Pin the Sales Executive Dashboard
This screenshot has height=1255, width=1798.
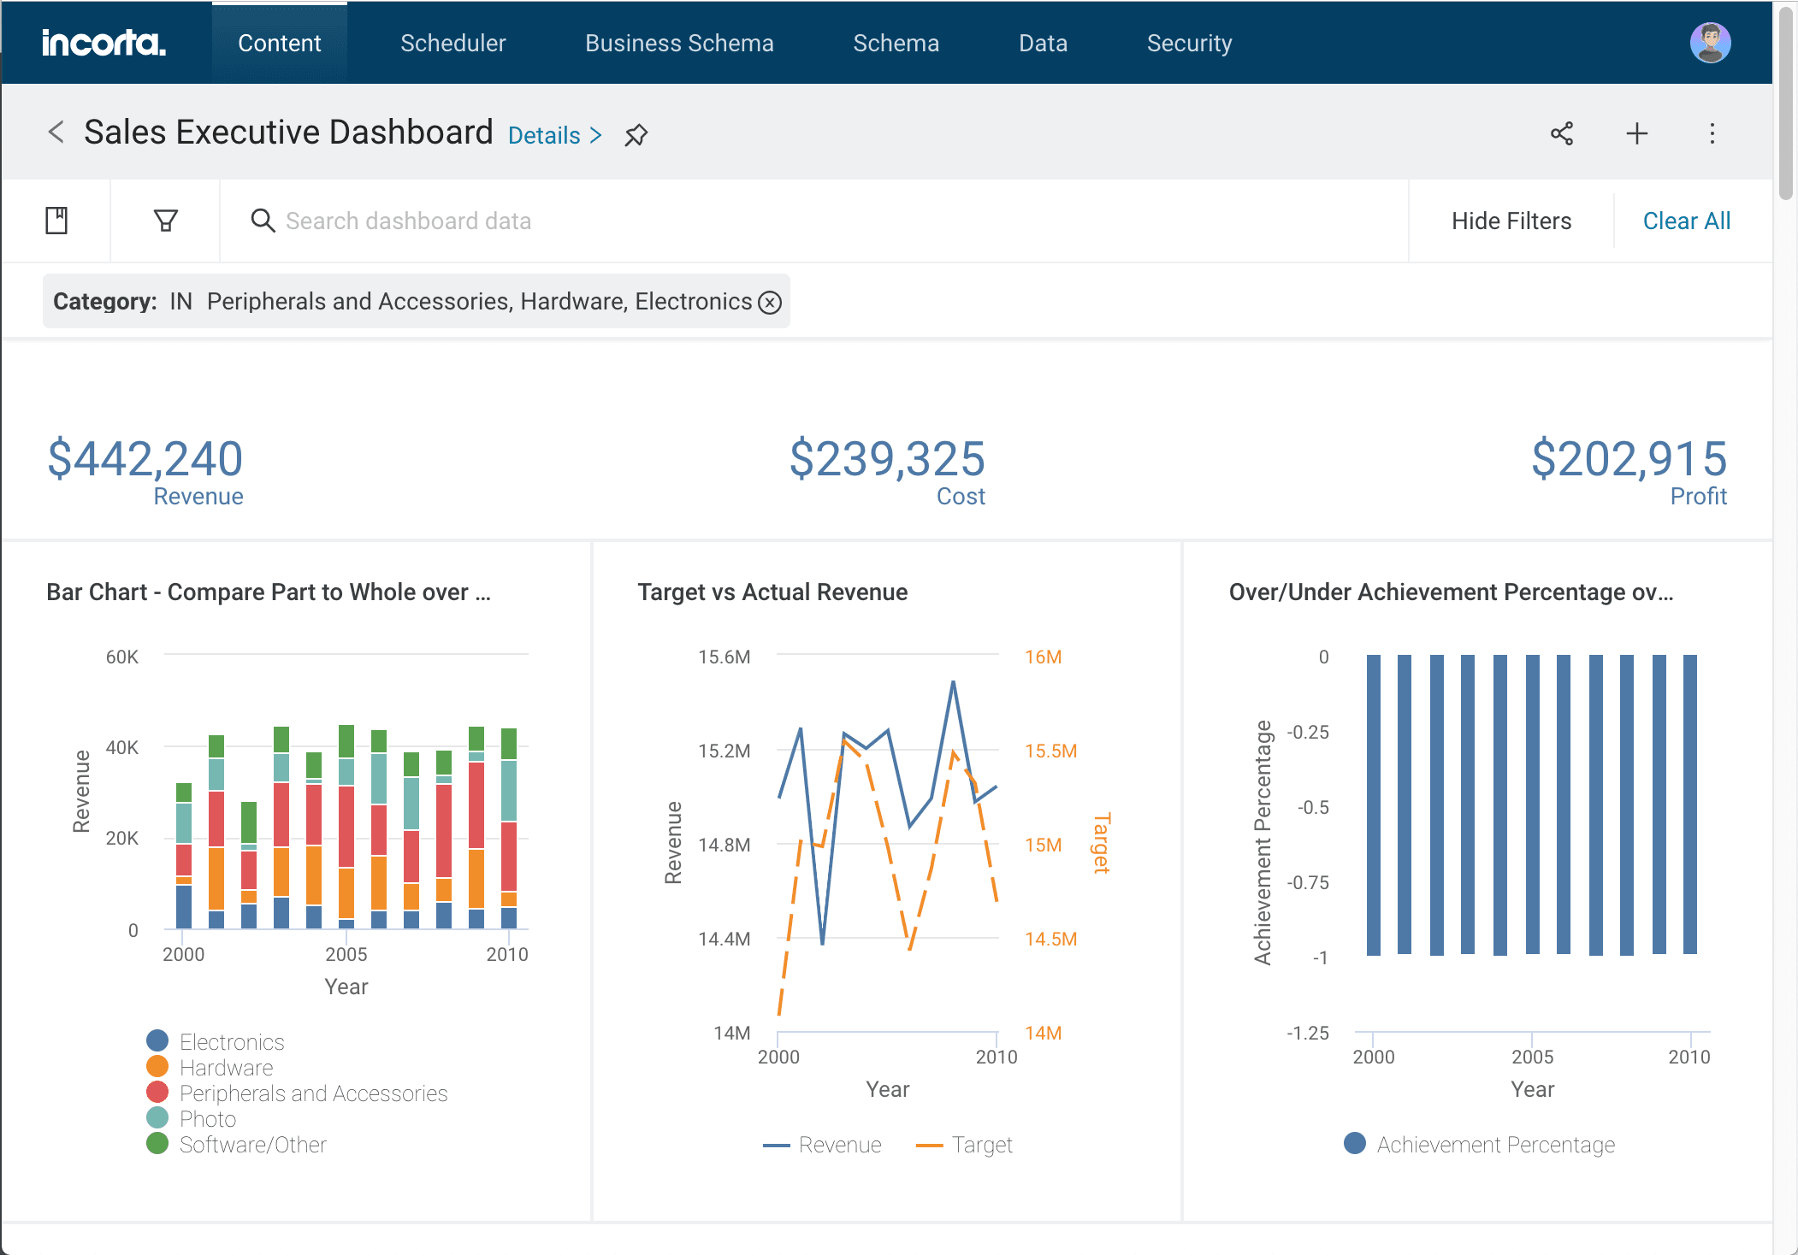pos(636,134)
